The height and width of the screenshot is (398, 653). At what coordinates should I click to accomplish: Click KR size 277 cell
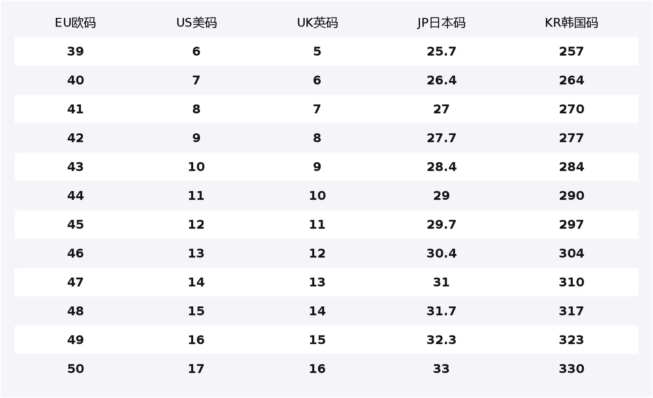[572, 138]
